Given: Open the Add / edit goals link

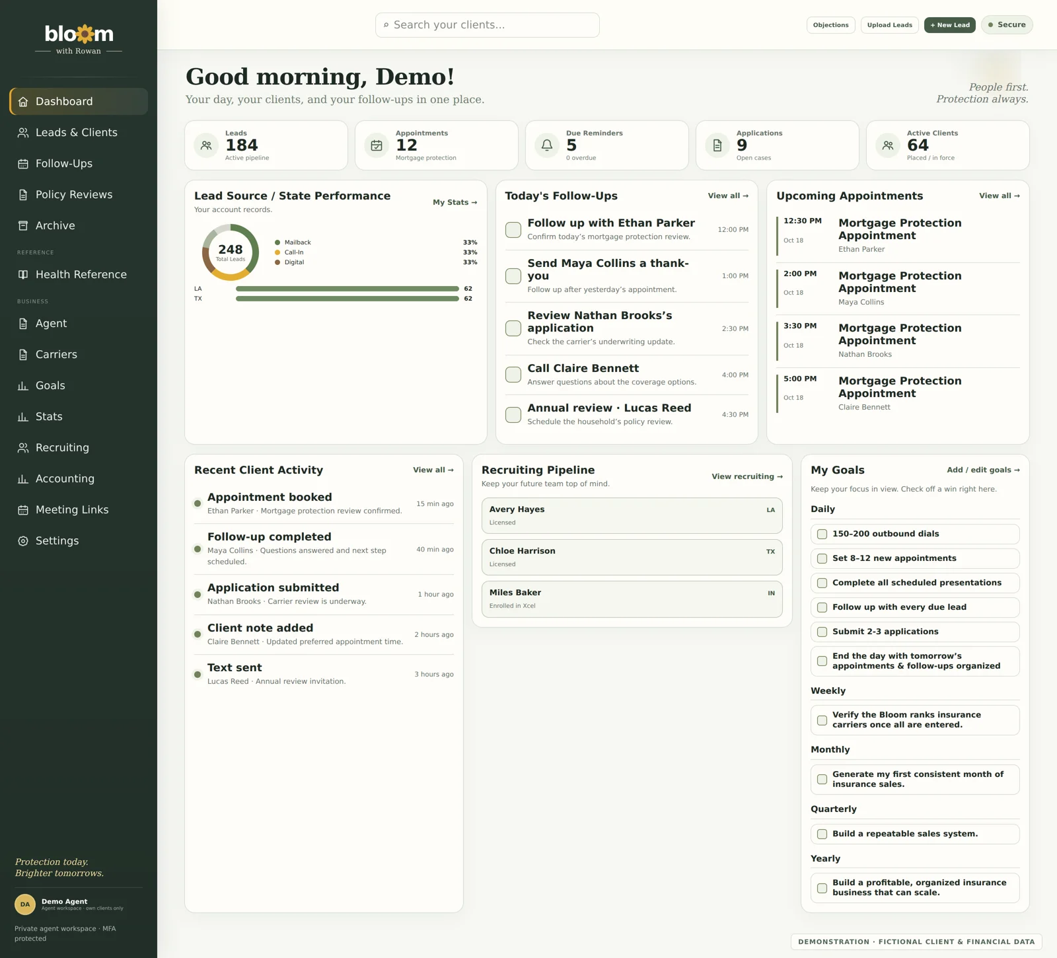Looking at the screenshot, I should 983,470.
